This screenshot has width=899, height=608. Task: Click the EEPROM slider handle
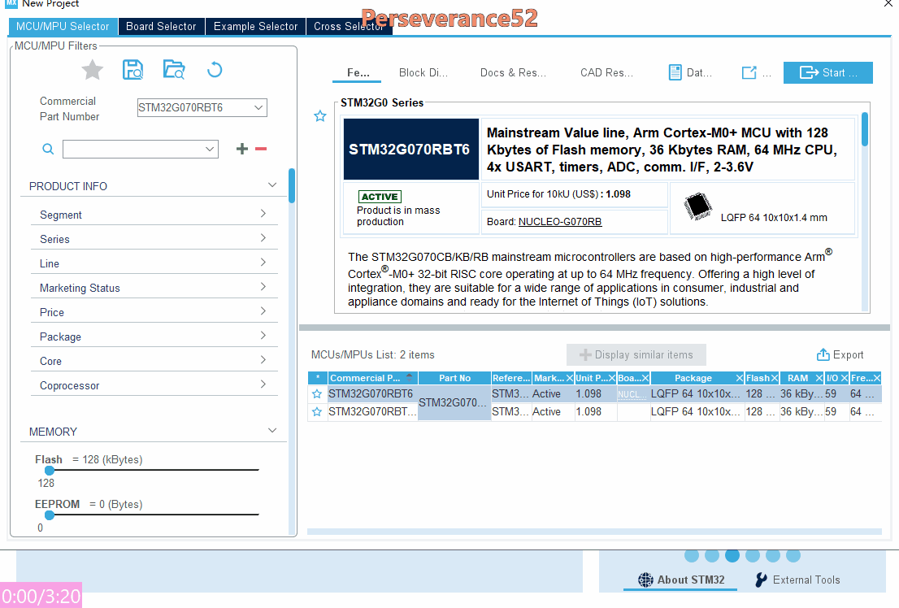(x=50, y=515)
